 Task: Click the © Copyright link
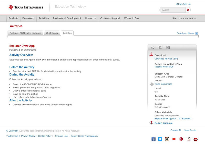(12, 131)
